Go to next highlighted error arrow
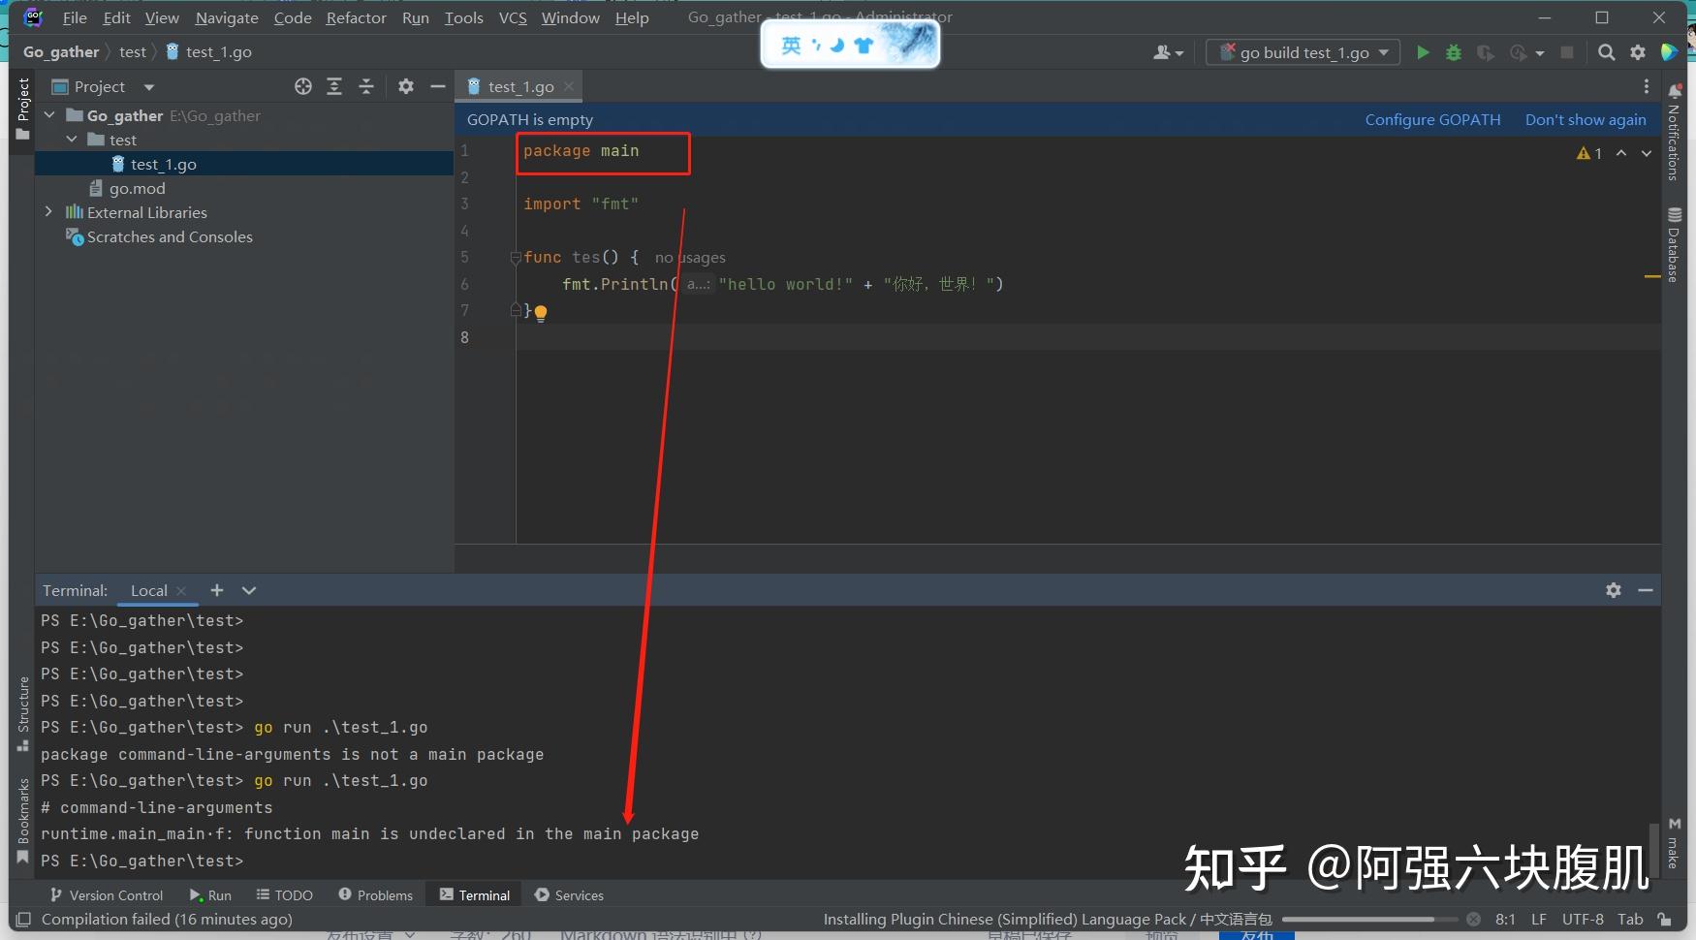Screen dimensions: 1696x940 tap(1647, 153)
